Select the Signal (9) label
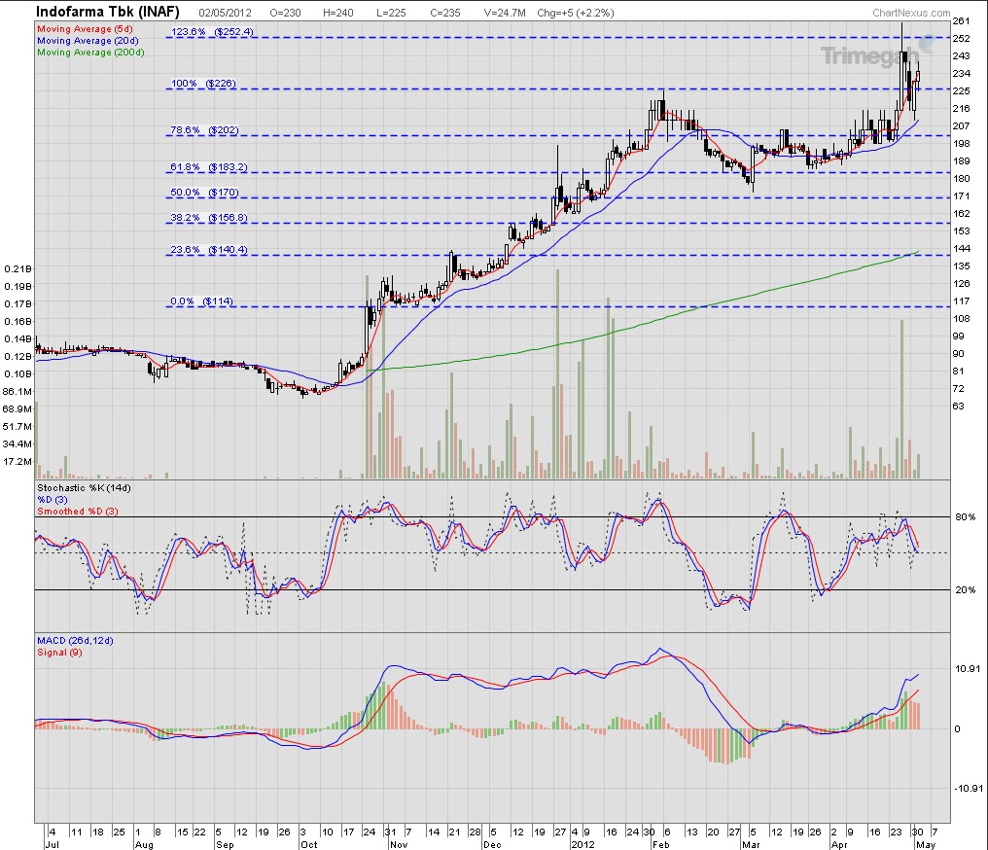 [59, 653]
